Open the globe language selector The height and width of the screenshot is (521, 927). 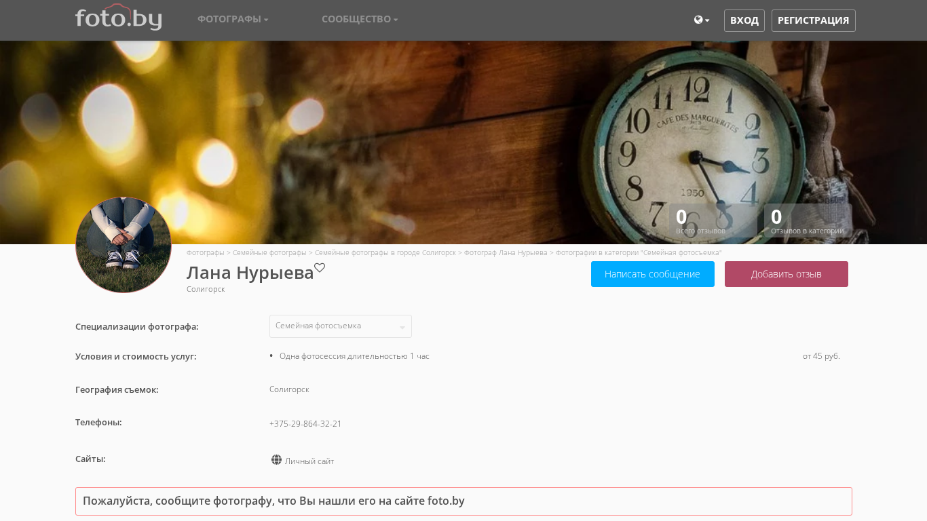point(701,20)
